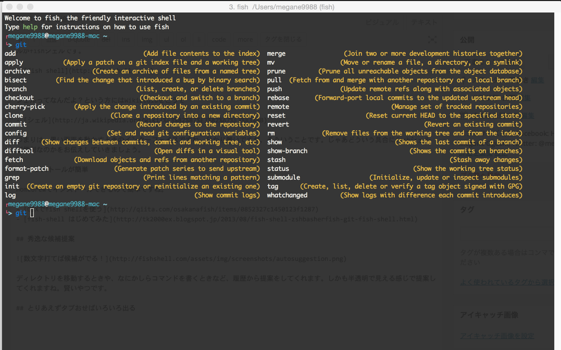Select the 'tag' git completion
The height and width of the screenshot is (350, 561).
272,186
